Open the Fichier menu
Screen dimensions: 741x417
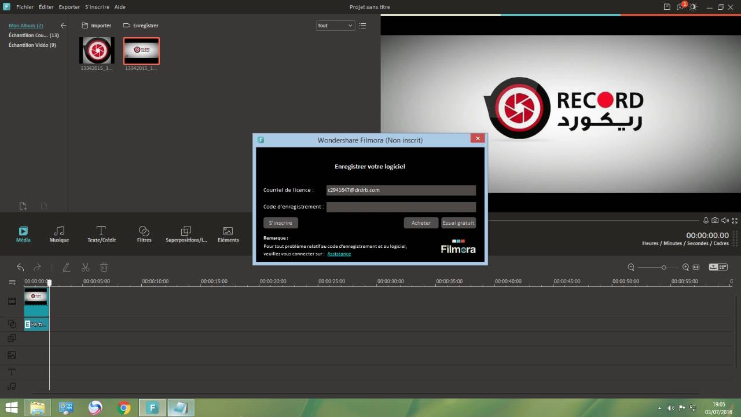[x=25, y=7]
